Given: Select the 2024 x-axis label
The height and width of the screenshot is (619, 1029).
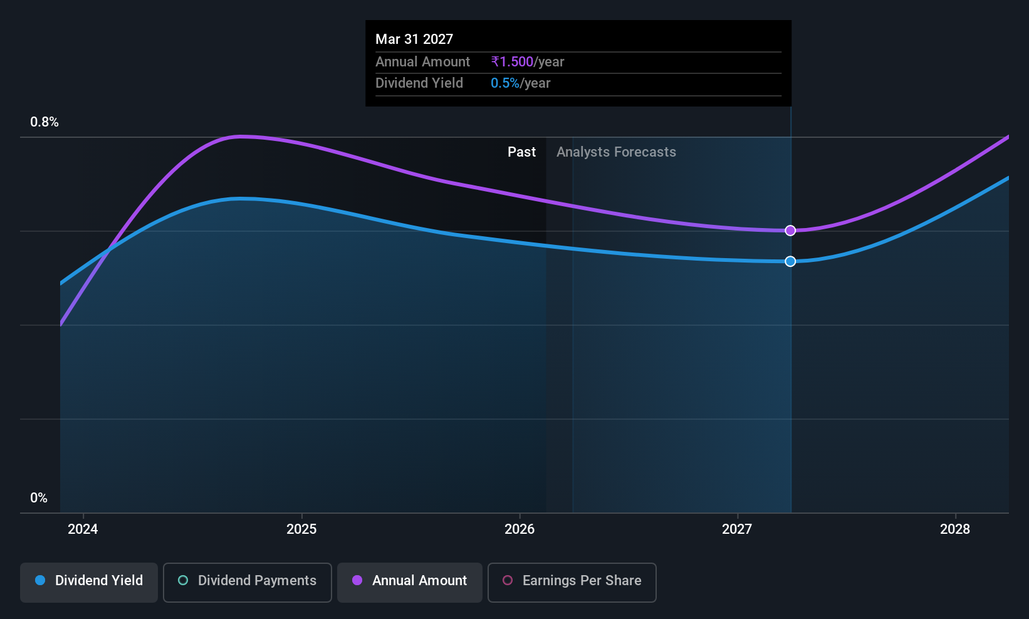Looking at the screenshot, I should coord(83,529).
